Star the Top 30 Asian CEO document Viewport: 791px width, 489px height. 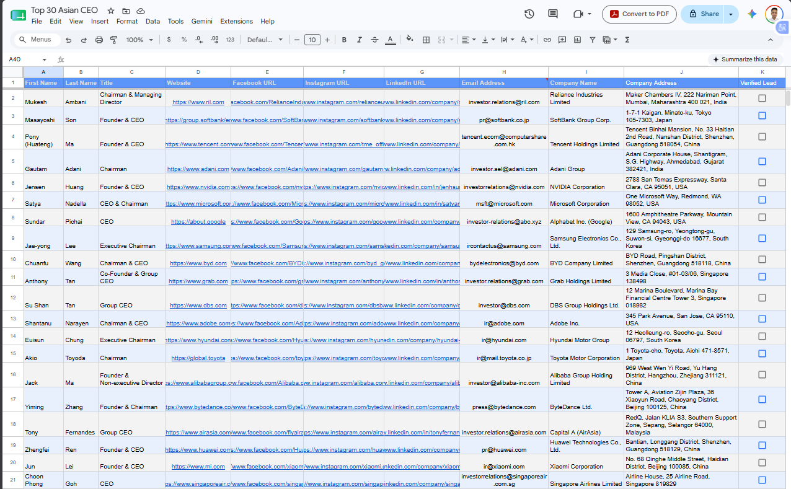[111, 11]
